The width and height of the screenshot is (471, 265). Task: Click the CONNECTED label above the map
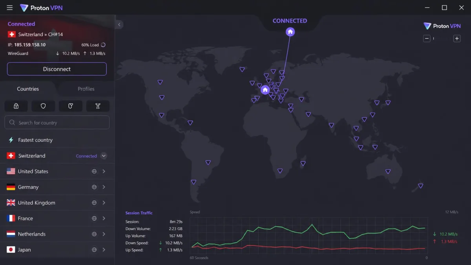290,21
